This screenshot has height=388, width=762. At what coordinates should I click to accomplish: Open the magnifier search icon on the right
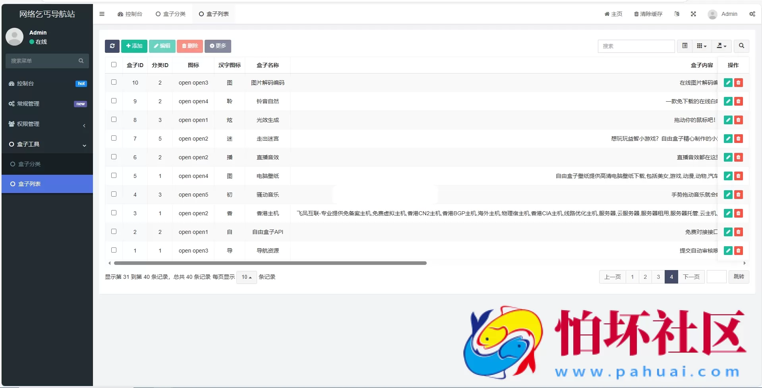point(741,46)
